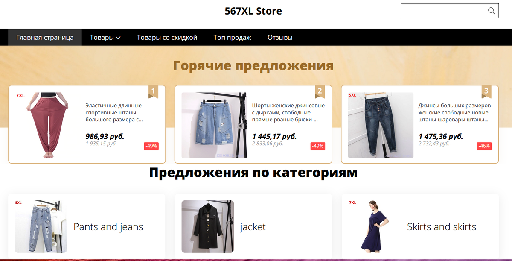
Task: Open the dark jeans product image
Action: [381, 125]
